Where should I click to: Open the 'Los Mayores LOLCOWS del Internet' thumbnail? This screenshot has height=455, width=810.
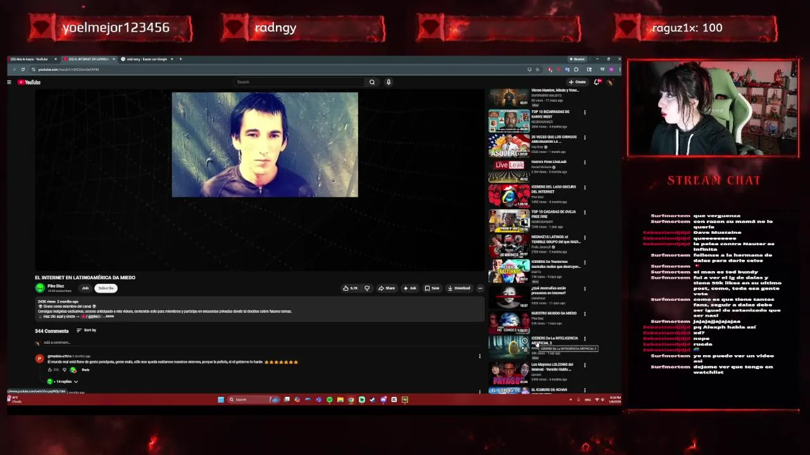509,373
